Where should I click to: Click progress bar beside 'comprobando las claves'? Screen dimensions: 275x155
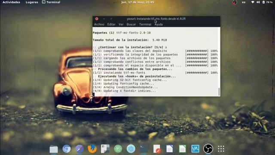(x=197, y=51)
